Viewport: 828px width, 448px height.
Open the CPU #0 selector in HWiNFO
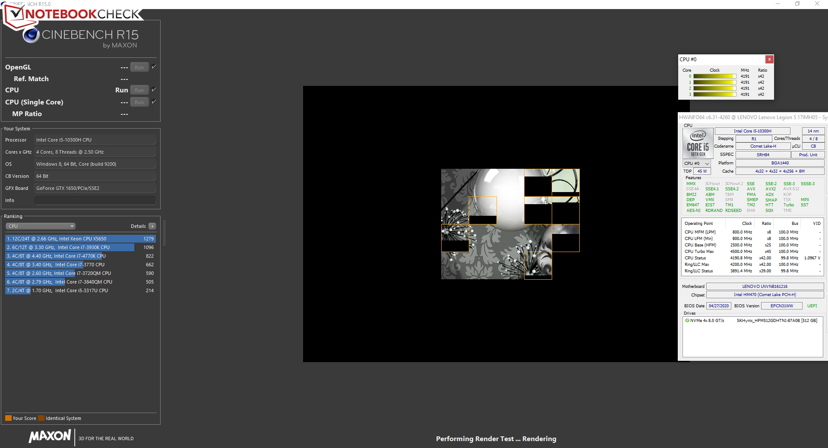click(x=697, y=164)
